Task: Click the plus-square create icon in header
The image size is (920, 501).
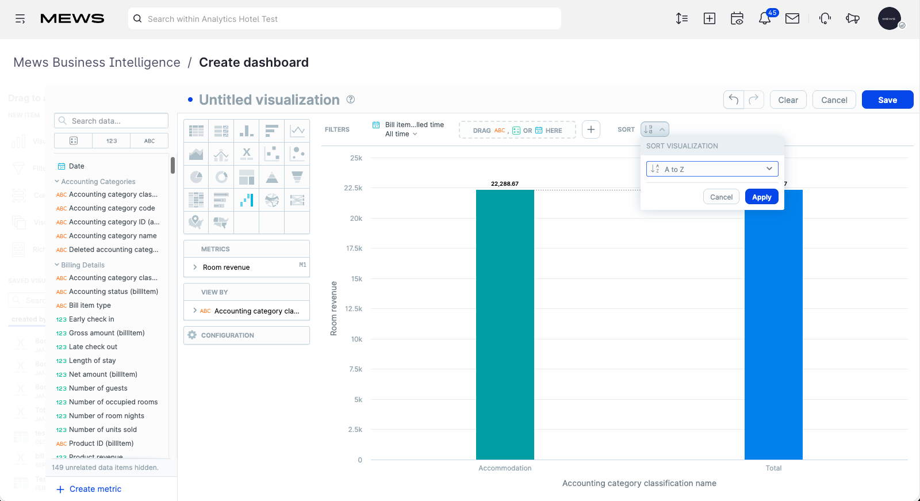Action: point(710,18)
